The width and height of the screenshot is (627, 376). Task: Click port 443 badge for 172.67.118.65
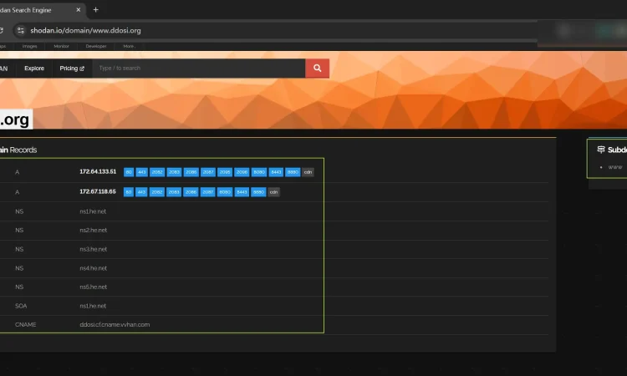point(141,192)
